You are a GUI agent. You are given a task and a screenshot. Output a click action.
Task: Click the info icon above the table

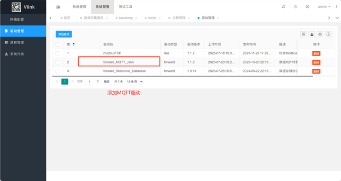[328, 34]
